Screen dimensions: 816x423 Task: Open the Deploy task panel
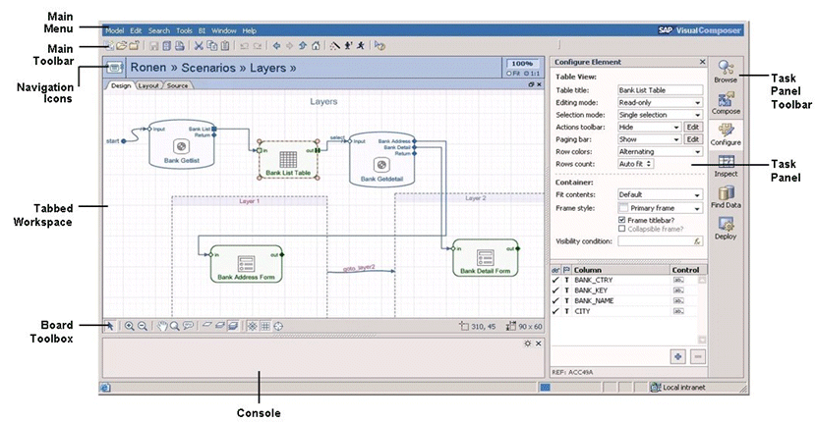tap(726, 229)
